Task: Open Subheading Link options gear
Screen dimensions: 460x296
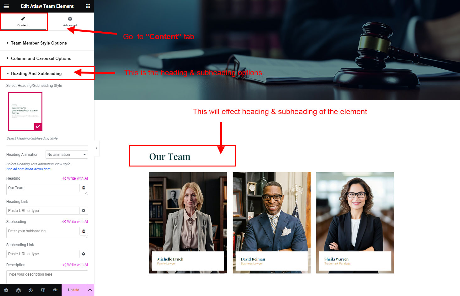Action: [x=84, y=254]
